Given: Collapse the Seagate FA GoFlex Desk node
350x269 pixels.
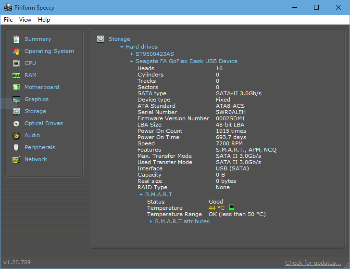Looking at the screenshot, I should [x=131, y=61].
